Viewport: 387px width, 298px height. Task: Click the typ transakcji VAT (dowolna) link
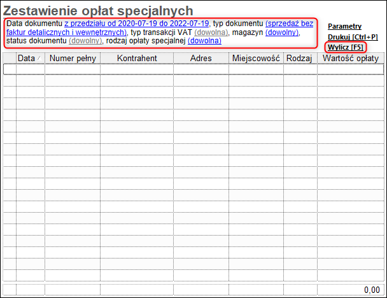tap(211, 32)
